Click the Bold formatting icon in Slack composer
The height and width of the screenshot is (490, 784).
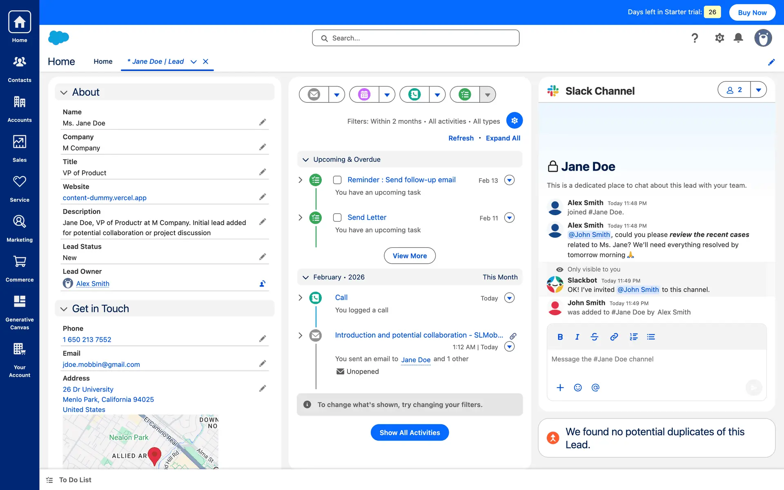click(x=560, y=337)
